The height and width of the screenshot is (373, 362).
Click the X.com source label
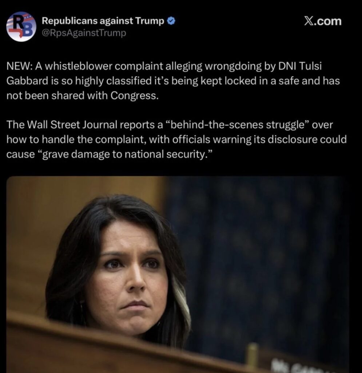323,21
